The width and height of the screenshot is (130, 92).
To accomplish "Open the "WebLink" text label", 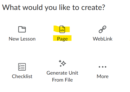I will [x=102, y=39].
